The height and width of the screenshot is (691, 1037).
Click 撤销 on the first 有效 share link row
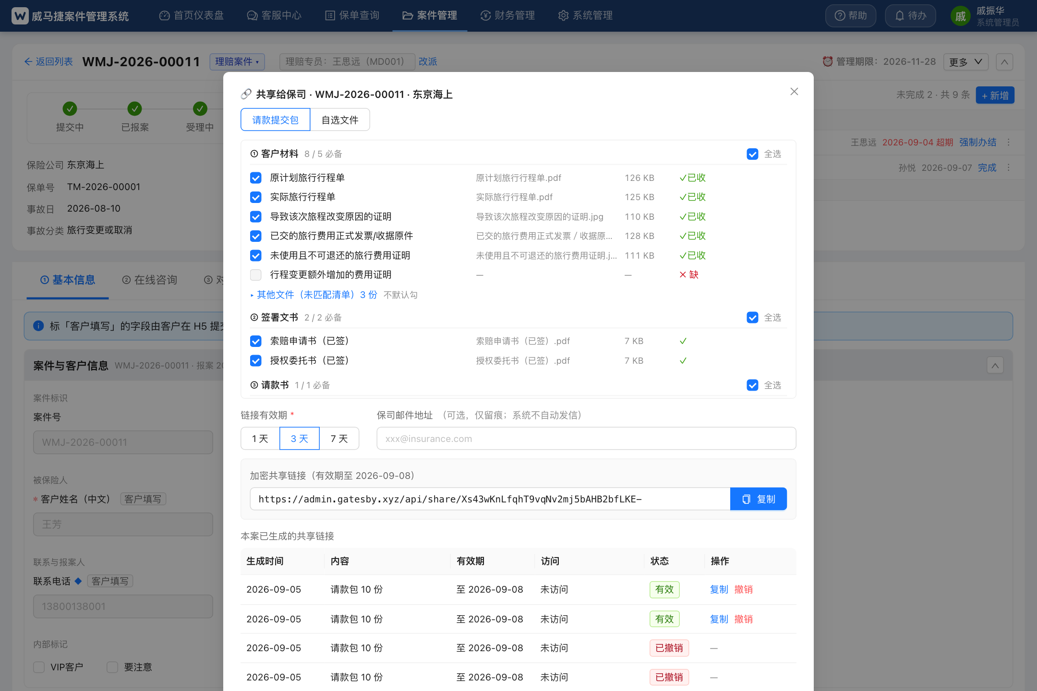(744, 590)
